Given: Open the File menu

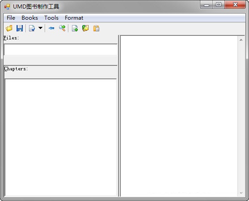Looking at the screenshot, I should coord(11,18).
